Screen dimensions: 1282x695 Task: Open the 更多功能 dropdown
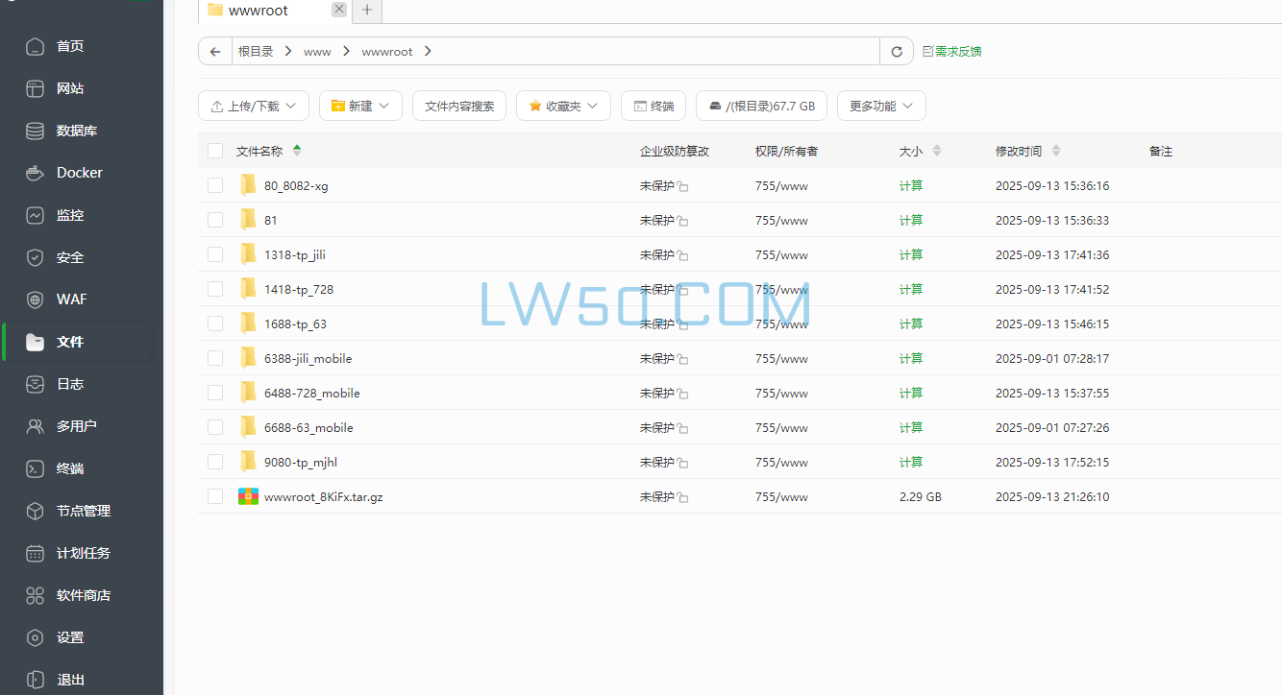click(880, 106)
